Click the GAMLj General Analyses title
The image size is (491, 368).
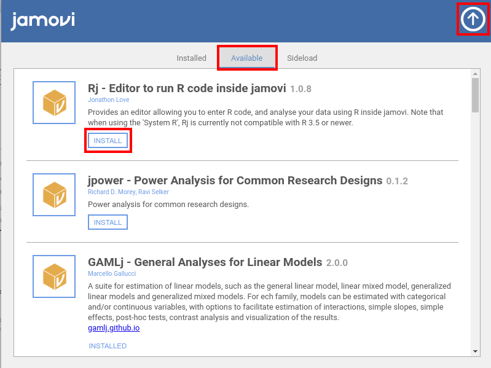pyautogui.click(x=205, y=262)
